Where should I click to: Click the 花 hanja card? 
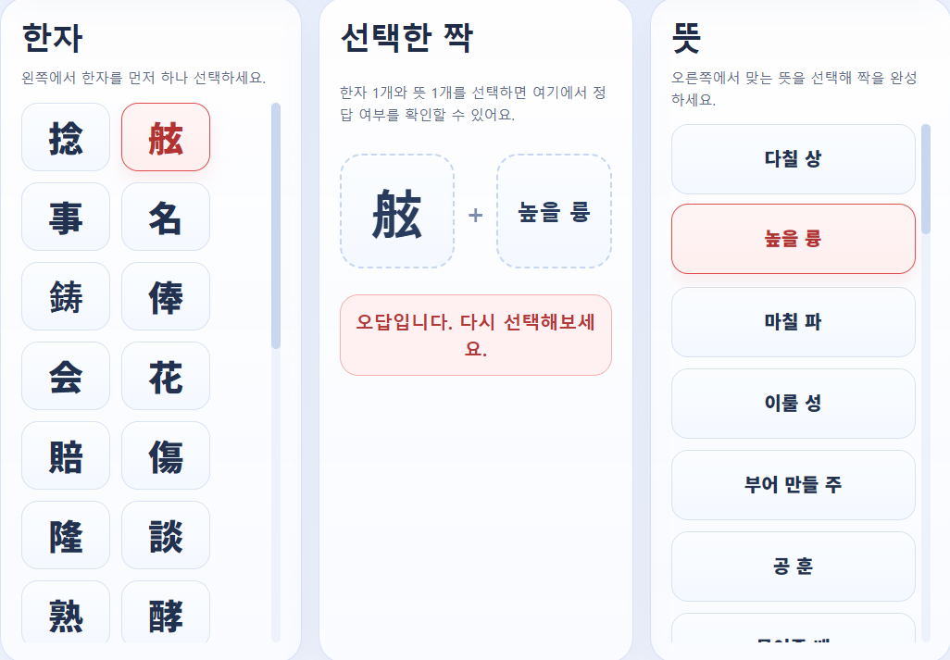(x=165, y=376)
